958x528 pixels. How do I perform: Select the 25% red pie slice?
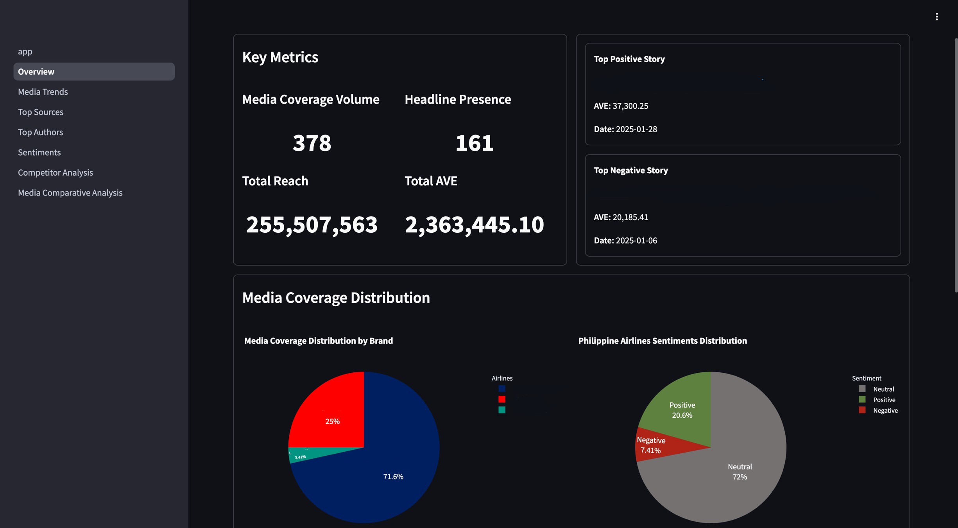point(332,421)
